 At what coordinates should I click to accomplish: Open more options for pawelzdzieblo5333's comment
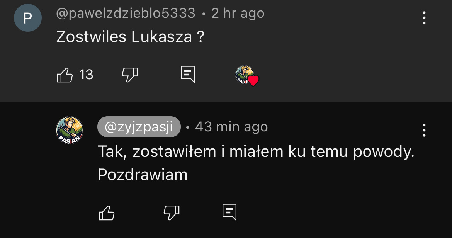point(424,18)
